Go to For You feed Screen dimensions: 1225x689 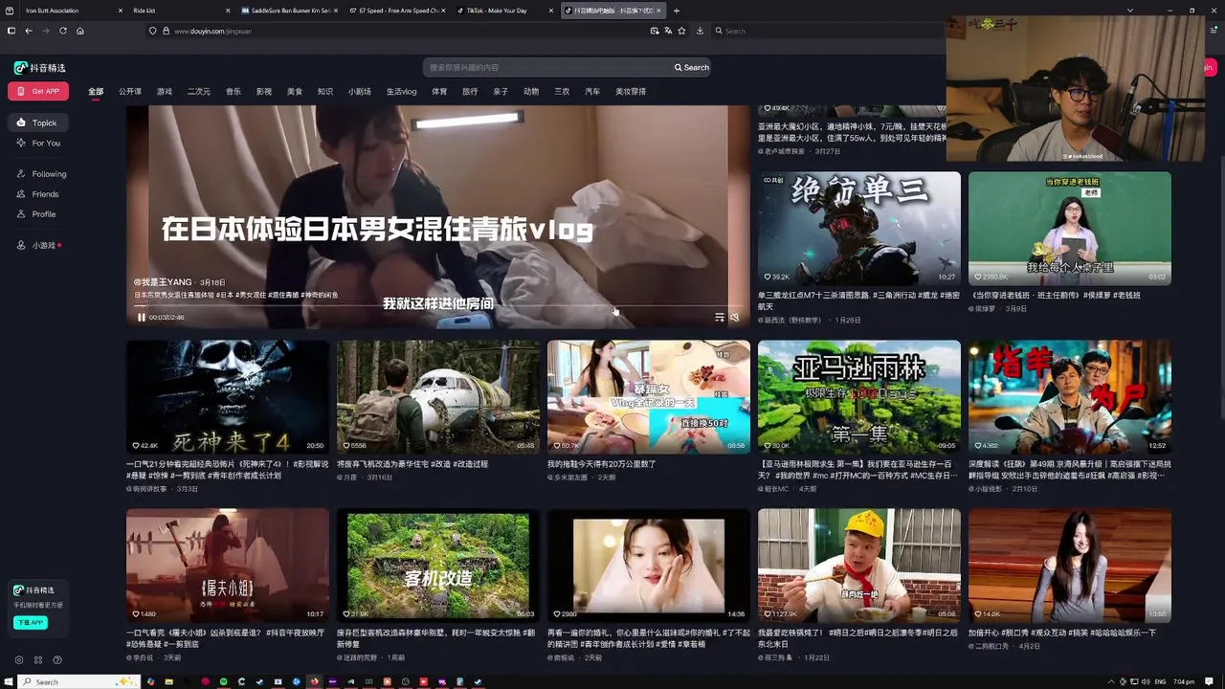(x=38, y=143)
